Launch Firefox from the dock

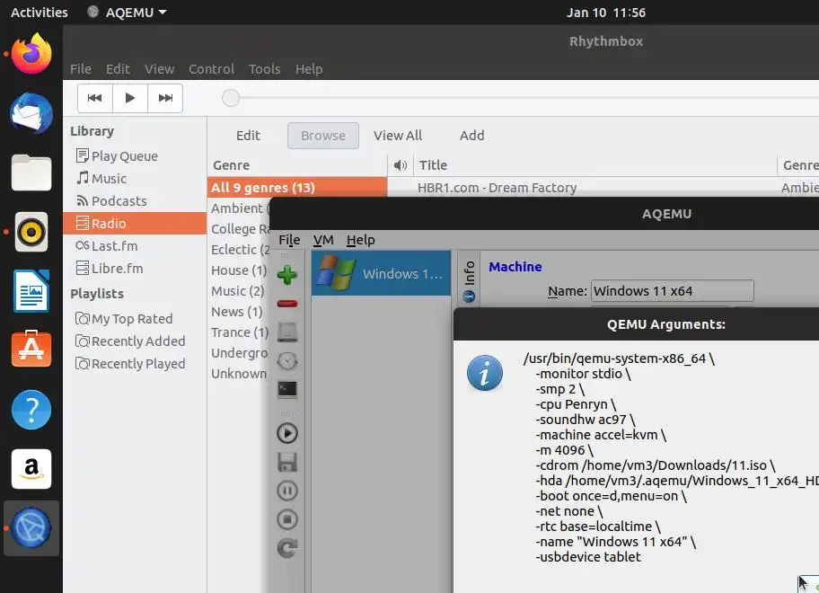31,54
